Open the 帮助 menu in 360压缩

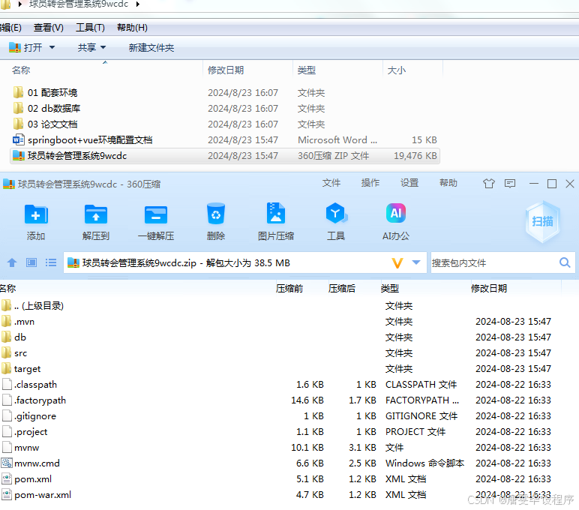point(448,183)
